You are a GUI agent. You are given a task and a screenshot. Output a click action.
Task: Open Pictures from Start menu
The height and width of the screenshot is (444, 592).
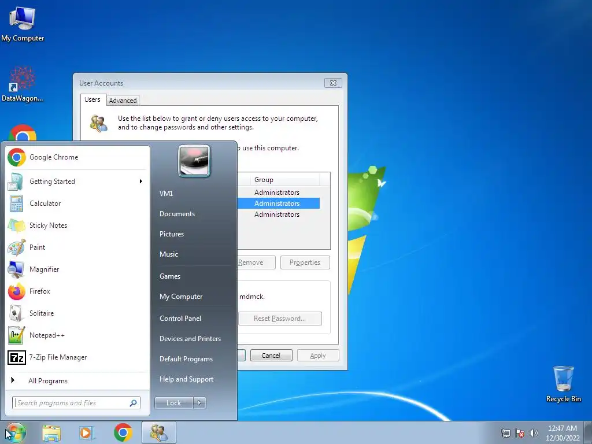[172, 234]
